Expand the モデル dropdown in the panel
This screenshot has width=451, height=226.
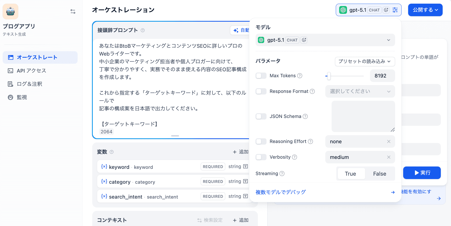pos(325,40)
